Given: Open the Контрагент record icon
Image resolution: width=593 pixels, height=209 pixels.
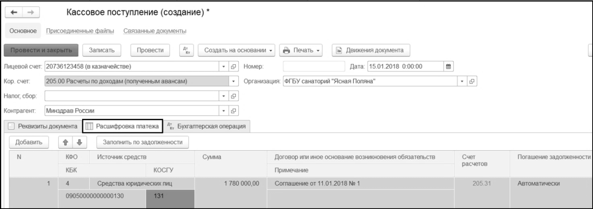Looking at the screenshot, I should point(234,111).
